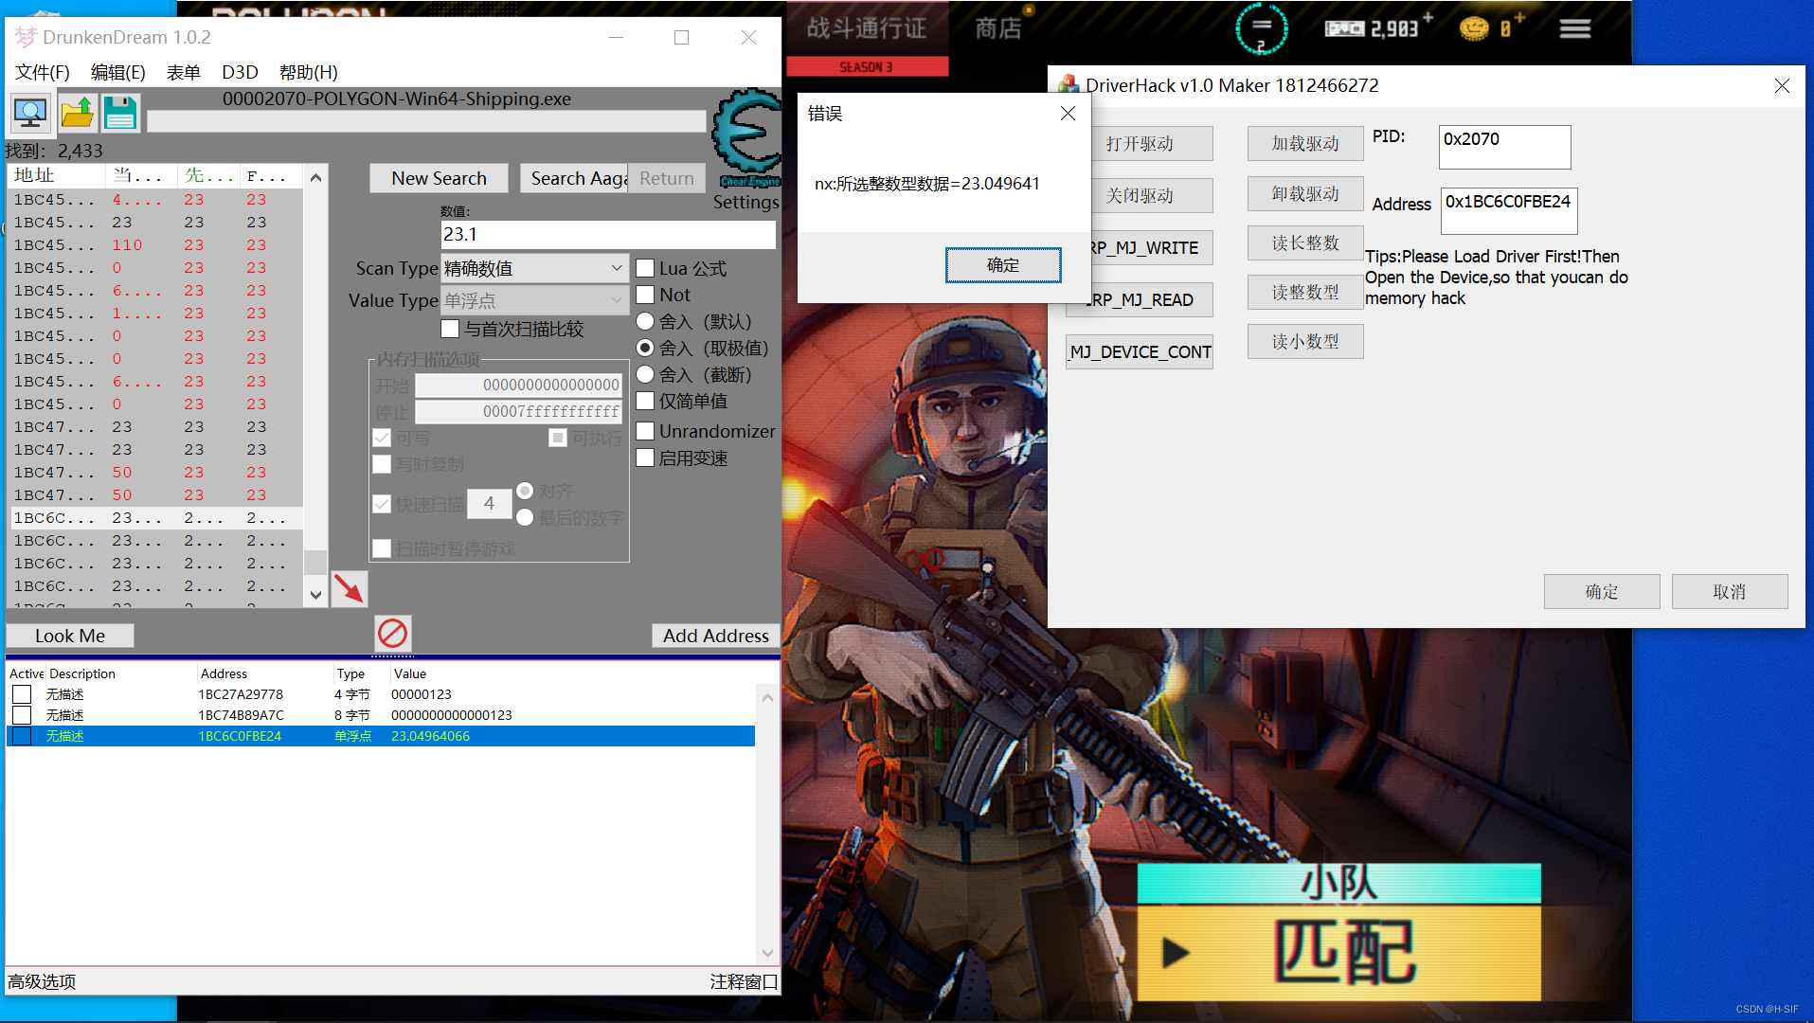Switch to the 商店 tab in game
Screen dimensions: 1814x1023
998,28
